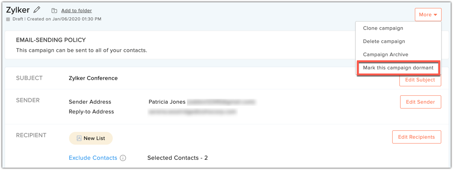Click the folder icon before Add to folder

pos(54,11)
